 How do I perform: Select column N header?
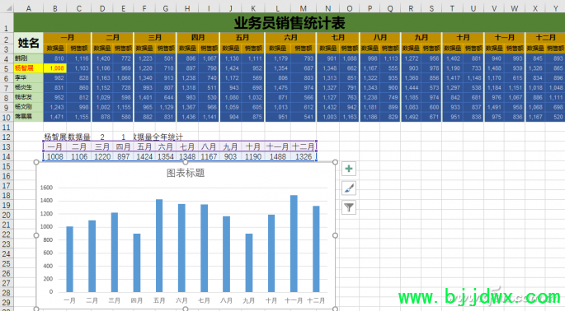(327, 8)
